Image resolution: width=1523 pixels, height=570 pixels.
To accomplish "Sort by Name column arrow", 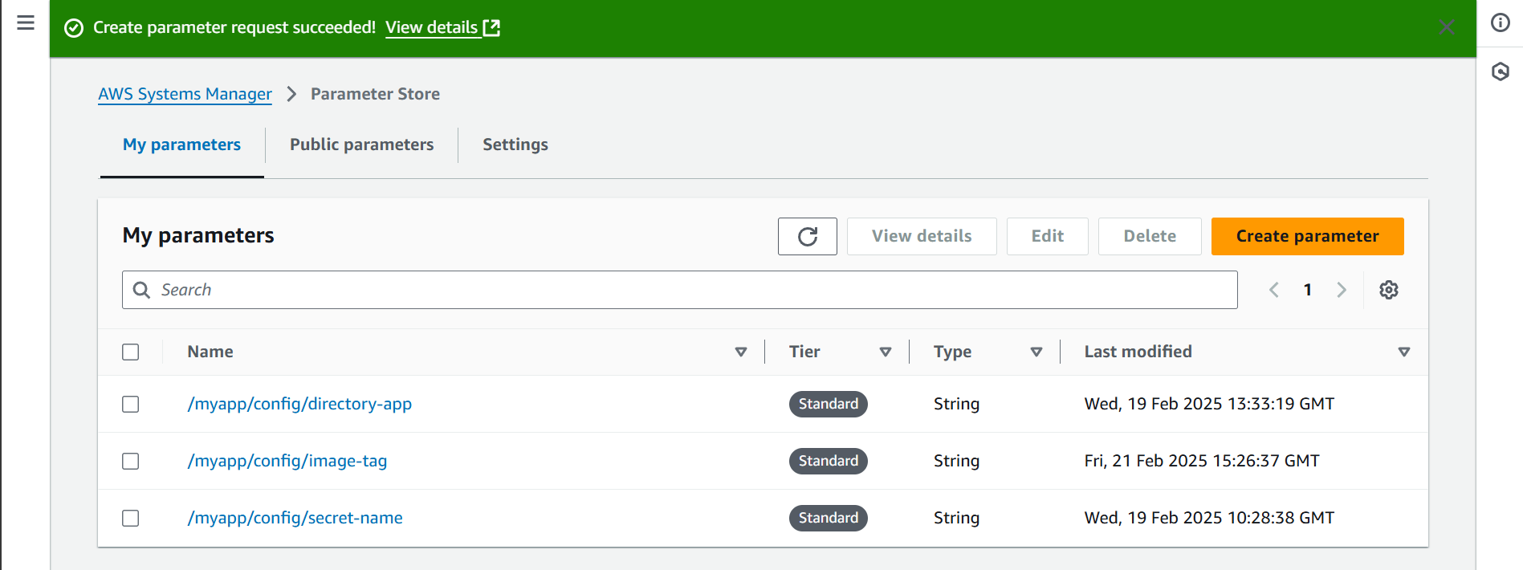I will (740, 352).
